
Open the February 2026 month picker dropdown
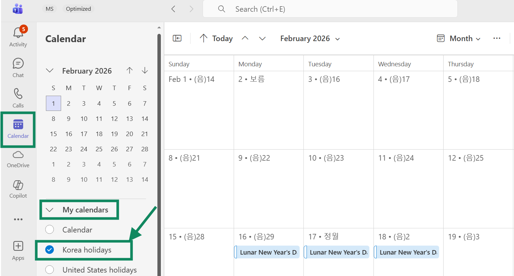click(310, 39)
